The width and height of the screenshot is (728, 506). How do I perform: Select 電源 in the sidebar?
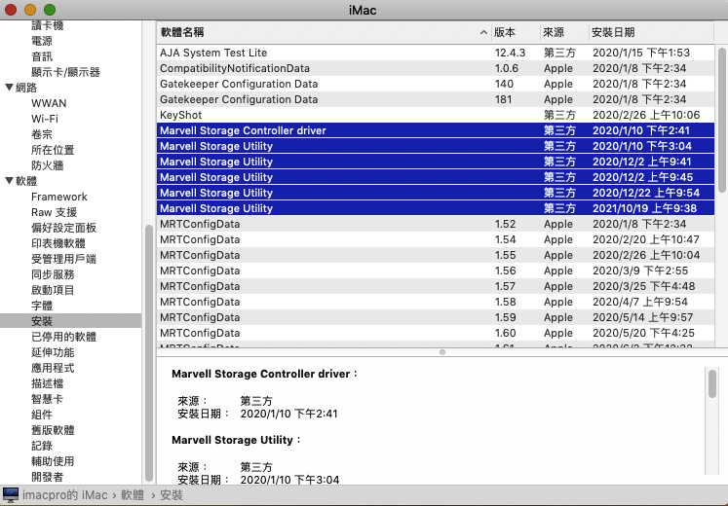42,41
